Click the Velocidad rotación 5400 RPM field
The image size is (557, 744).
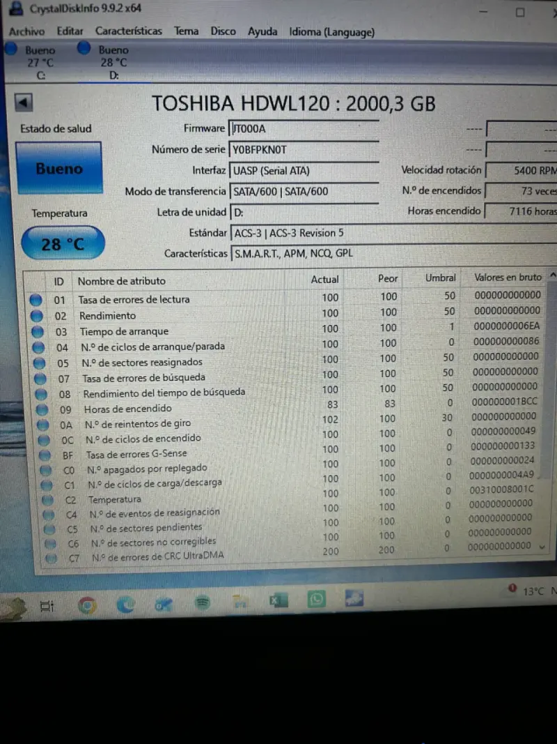521,170
